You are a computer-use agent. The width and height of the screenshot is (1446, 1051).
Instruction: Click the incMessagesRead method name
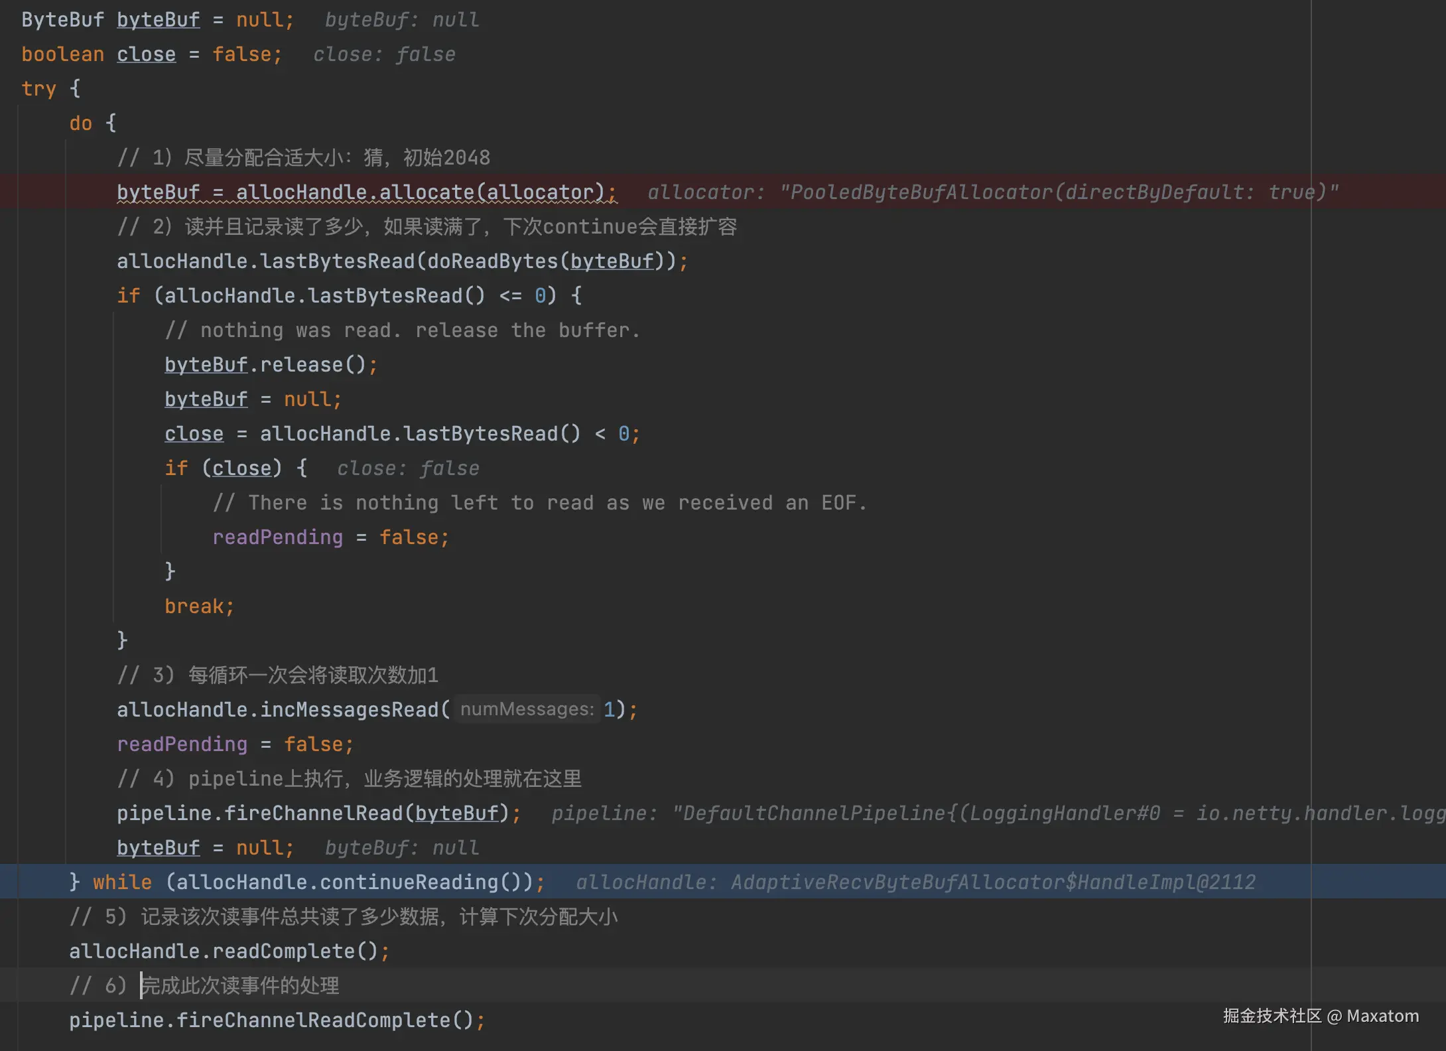click(350, 710)
